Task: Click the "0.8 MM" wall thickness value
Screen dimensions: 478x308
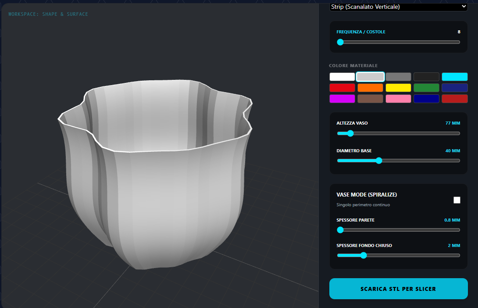Action: coord(452,220)
